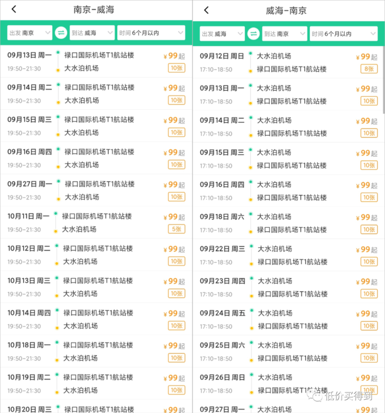Screen dimensions: 385x413
Task: Click ¥99起 price on 10月14日 周四 flight
Action: click(x=174, y=313)
